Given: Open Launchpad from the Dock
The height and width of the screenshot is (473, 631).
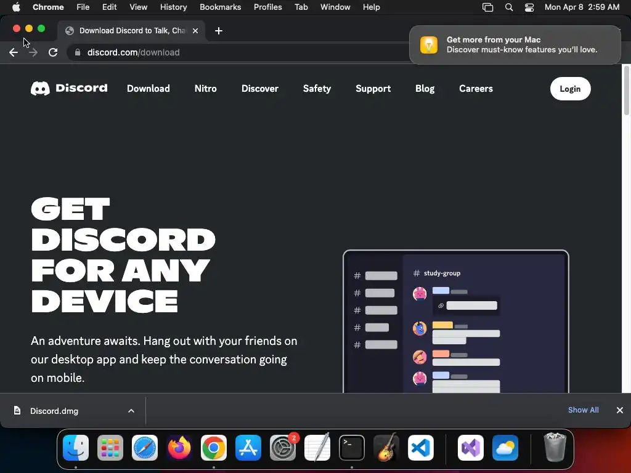Looking at the screenshot, I should (110, 447).
